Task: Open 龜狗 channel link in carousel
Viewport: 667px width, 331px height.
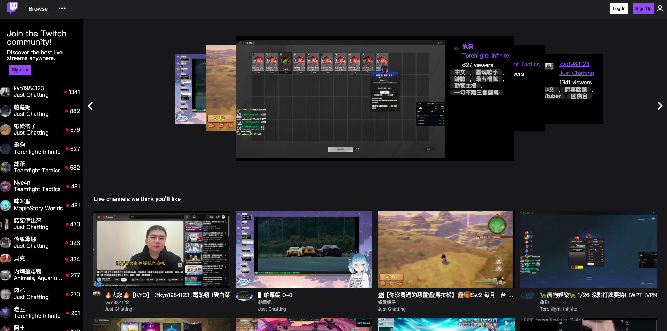Action: coord(468,46)
